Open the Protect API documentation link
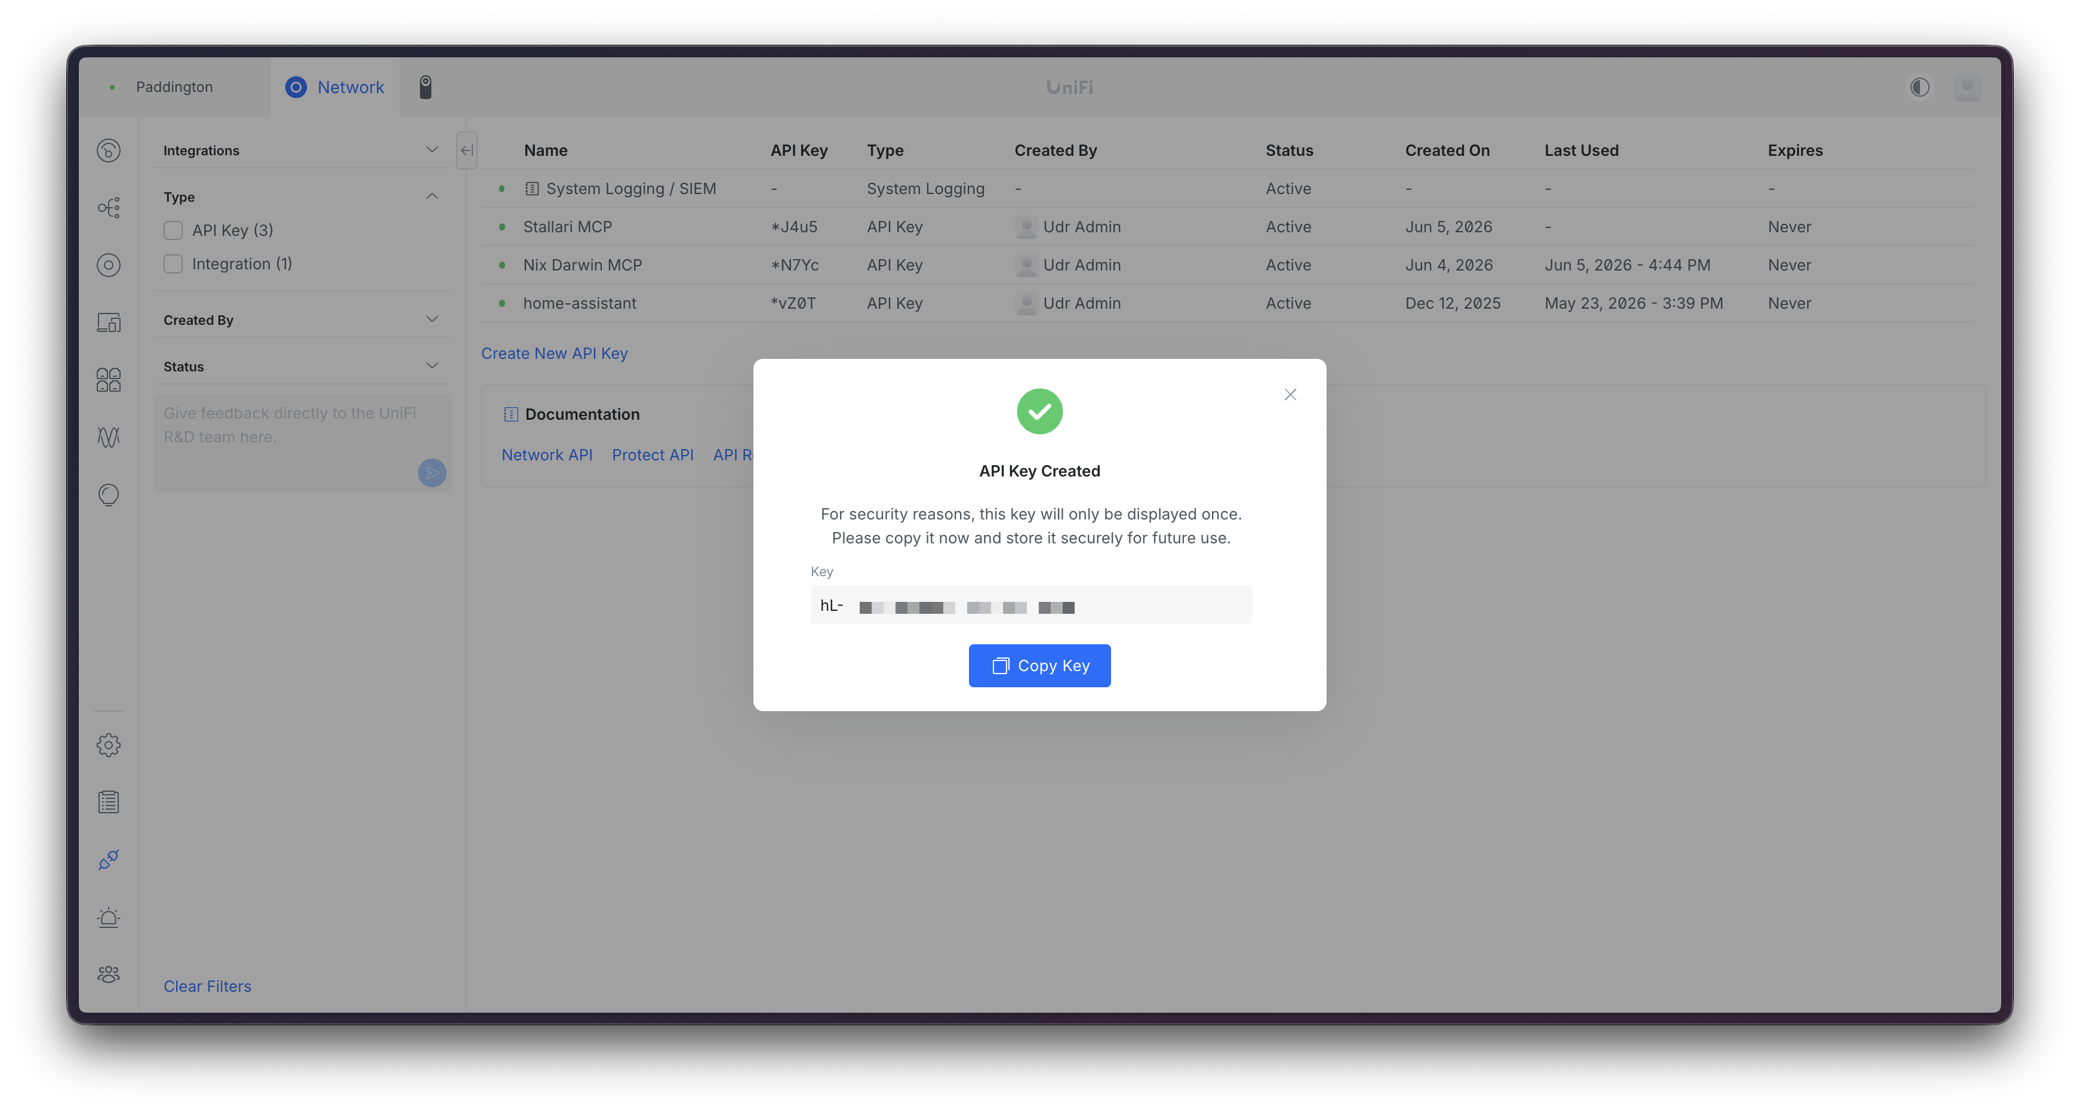 point(653,455)
